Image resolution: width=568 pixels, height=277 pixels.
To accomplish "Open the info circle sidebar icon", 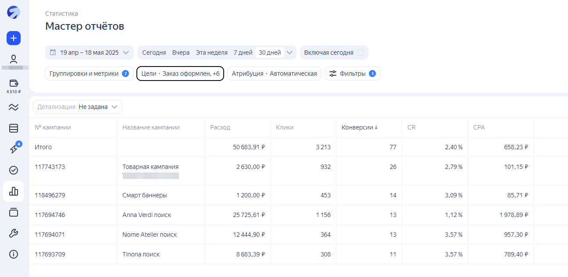I will [14, 254].
